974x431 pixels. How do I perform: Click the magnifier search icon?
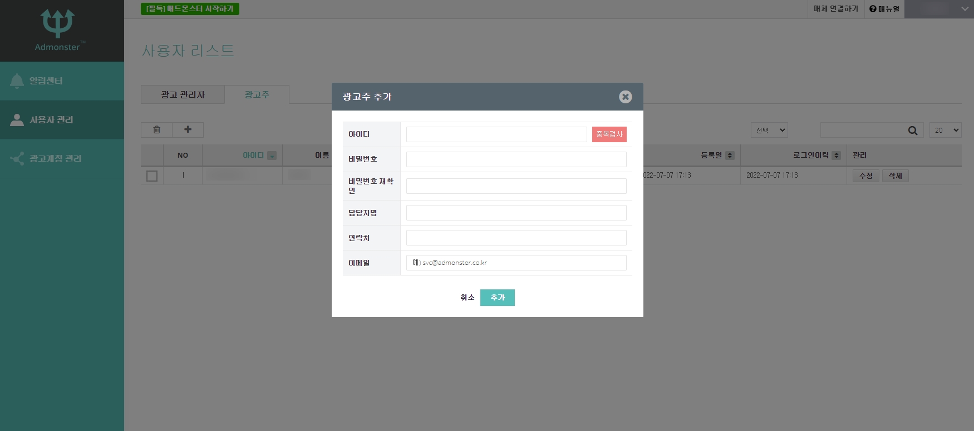[912, 131]
